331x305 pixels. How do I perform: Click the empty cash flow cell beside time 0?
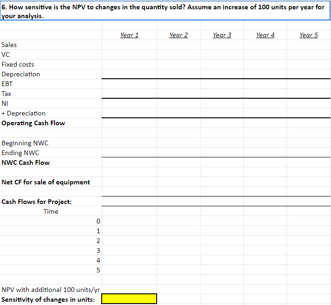129,221
